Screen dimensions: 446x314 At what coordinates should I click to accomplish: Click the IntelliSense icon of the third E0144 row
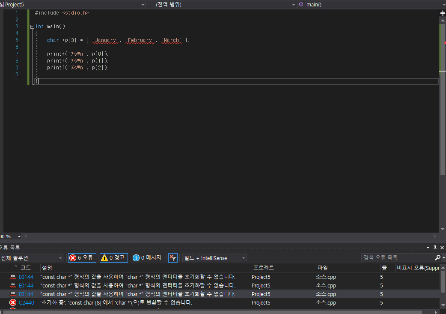pos(13,294)
